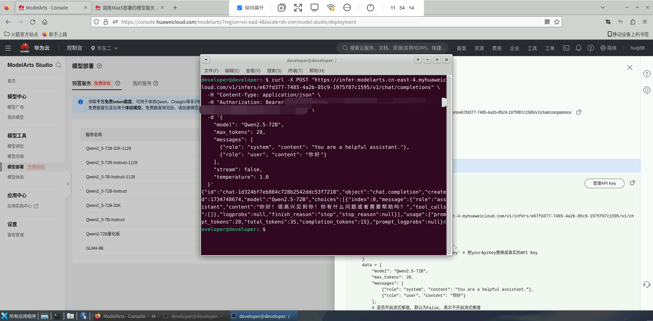Open 模型调优 in the sidebar
Image resolution: width=653 pixels, height=321 pixels.
[16, 146]
